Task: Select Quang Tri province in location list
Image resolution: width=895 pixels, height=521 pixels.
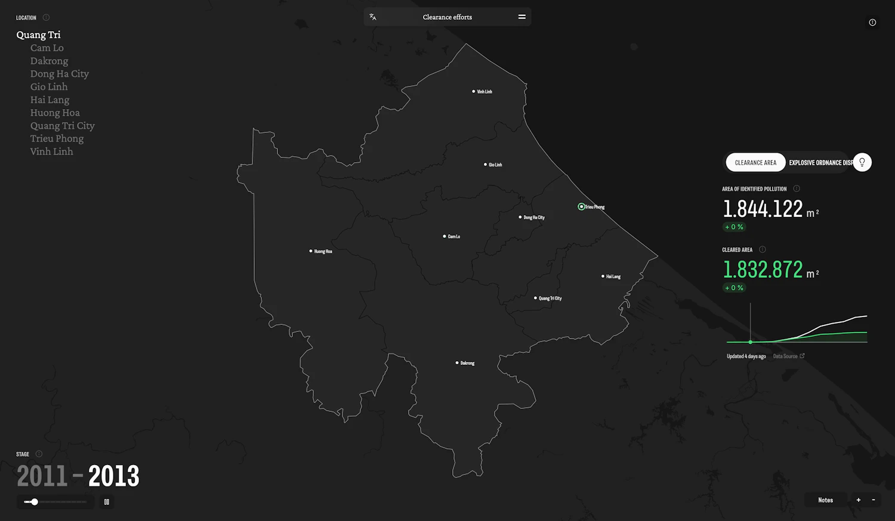Action: [x=38, y=35]
